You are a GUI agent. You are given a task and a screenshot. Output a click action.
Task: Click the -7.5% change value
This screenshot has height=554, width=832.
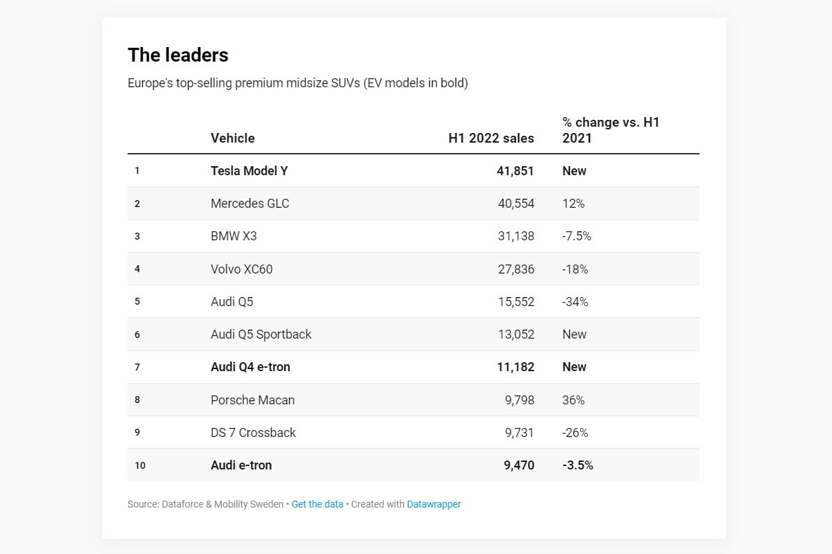[576, 236]
